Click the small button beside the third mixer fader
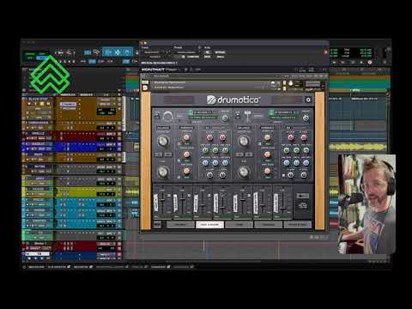Screen dimensions: 412x309 [209, 196]
